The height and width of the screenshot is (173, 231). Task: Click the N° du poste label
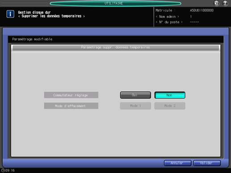tap(169, 22)
